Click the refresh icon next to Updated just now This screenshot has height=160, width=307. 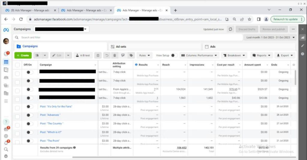[x=231, y=29]
